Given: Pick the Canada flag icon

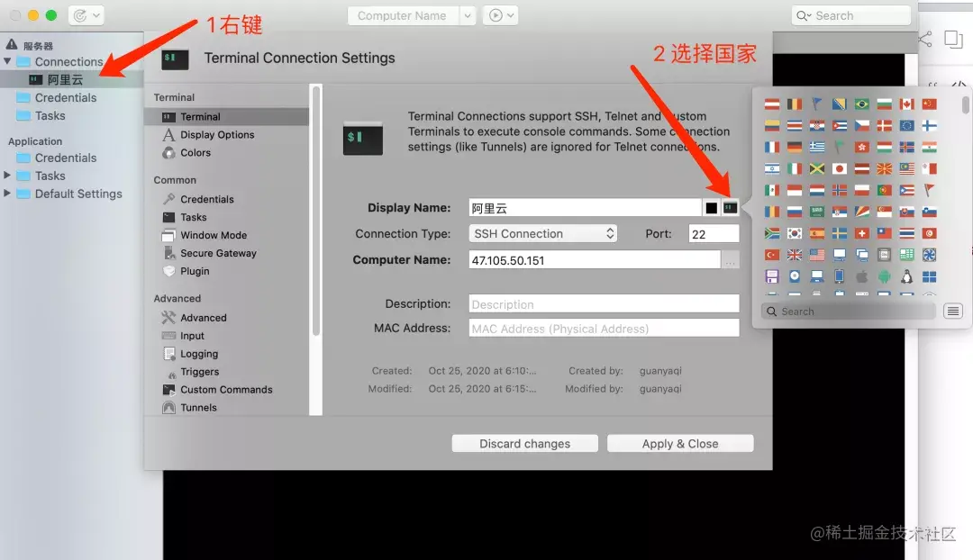Looking at the screenshot, I should coord(906,104).
